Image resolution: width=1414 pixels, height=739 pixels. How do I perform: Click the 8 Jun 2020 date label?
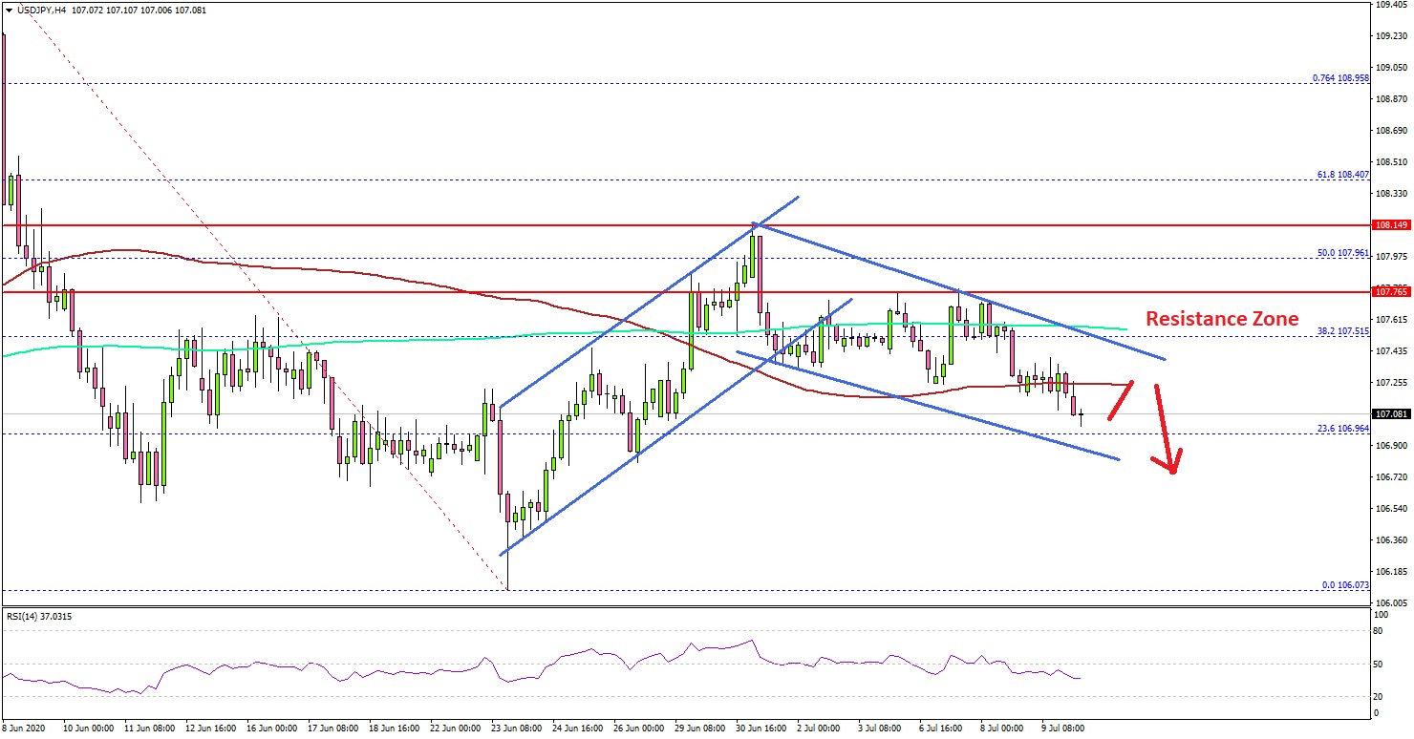pyautogui.click(x=26, y=728)
